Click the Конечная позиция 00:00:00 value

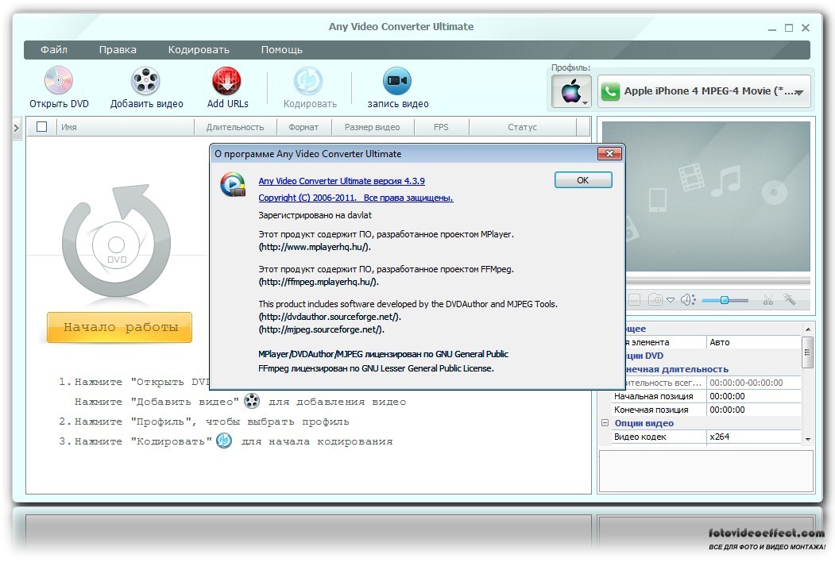pyautogui.click(x=753, y=410)
